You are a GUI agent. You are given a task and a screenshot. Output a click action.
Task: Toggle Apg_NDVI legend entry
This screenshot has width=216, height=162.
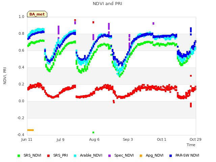point(152,156)
